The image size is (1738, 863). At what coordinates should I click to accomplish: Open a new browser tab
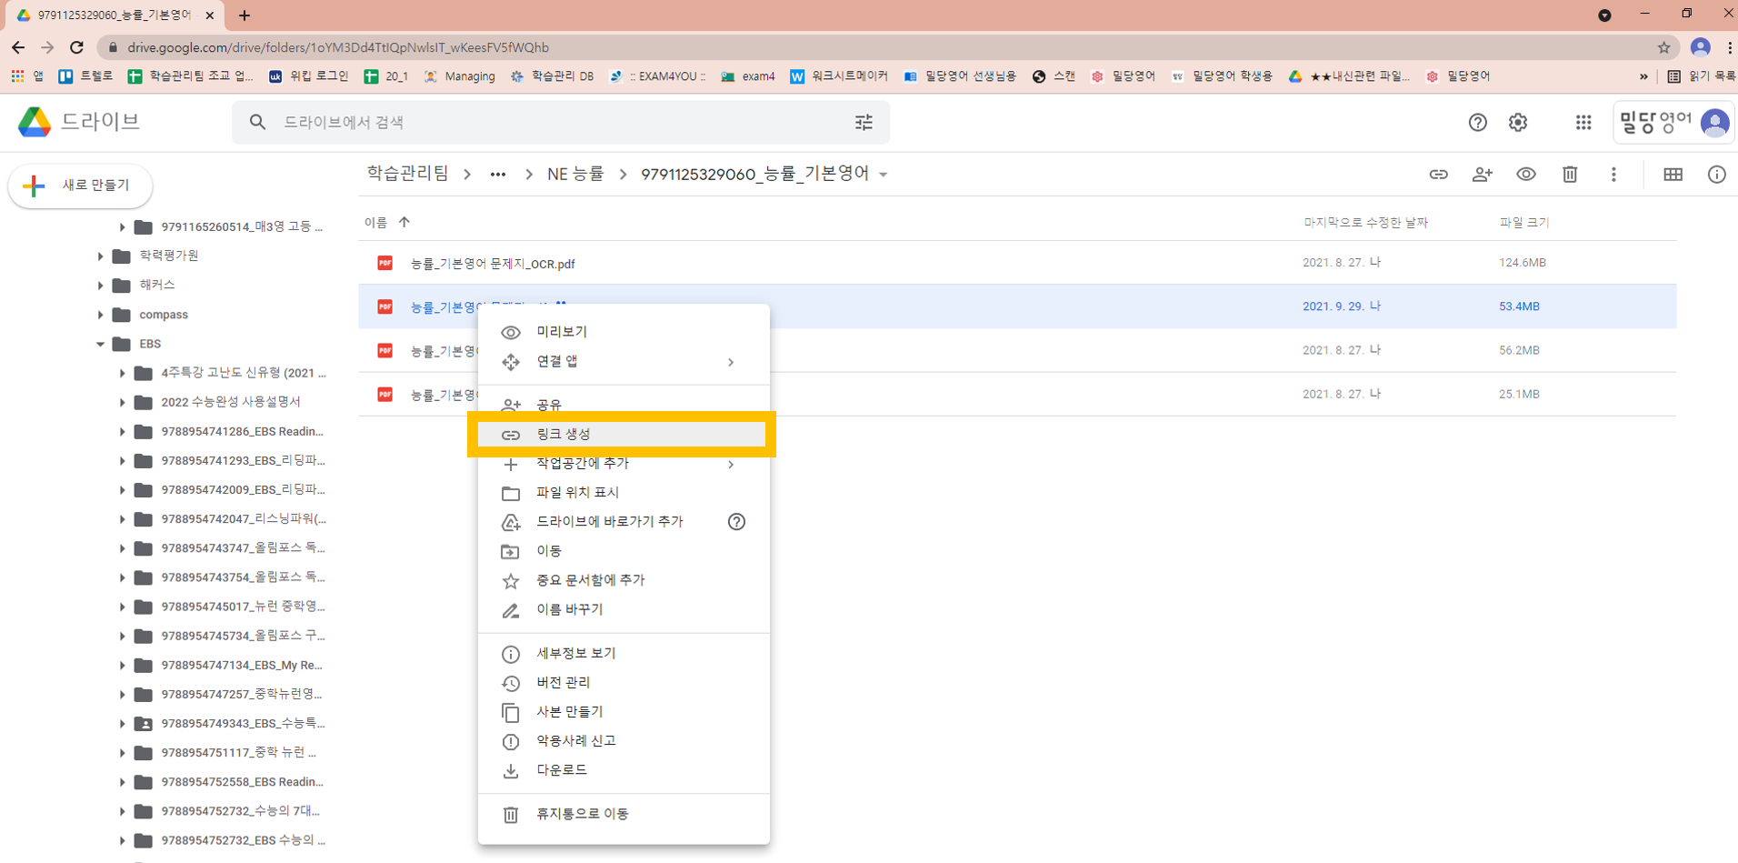click(245, 15)
